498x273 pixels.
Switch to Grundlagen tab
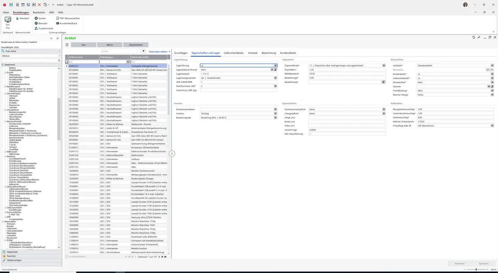[x=181, y=53]
